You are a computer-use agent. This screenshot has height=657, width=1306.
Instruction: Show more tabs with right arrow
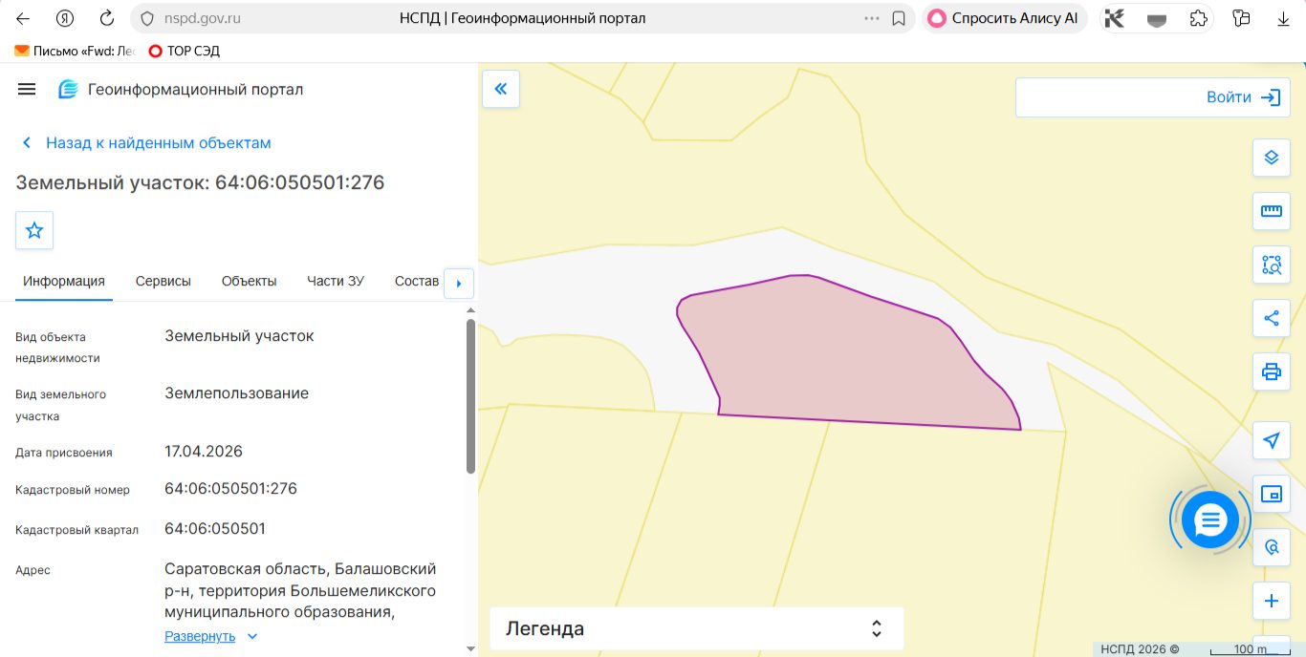coord(459,283)
